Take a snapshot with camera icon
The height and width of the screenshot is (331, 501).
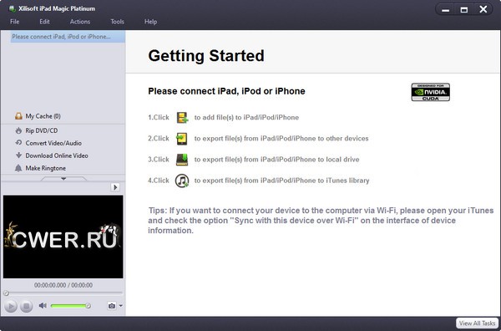(x=112, y=306)
